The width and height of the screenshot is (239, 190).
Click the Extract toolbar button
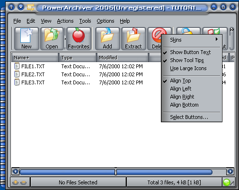pyautogui.click(x=133, y=38)
